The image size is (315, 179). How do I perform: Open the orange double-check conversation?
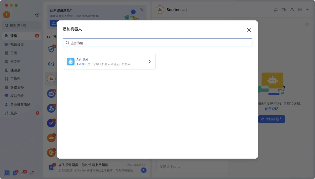(51, 138)
